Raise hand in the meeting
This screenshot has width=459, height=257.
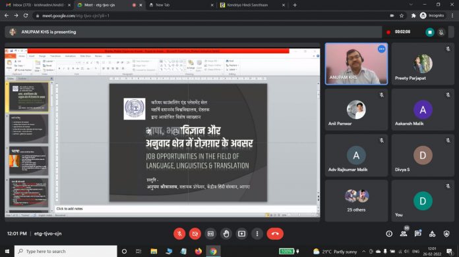(226, 233)
